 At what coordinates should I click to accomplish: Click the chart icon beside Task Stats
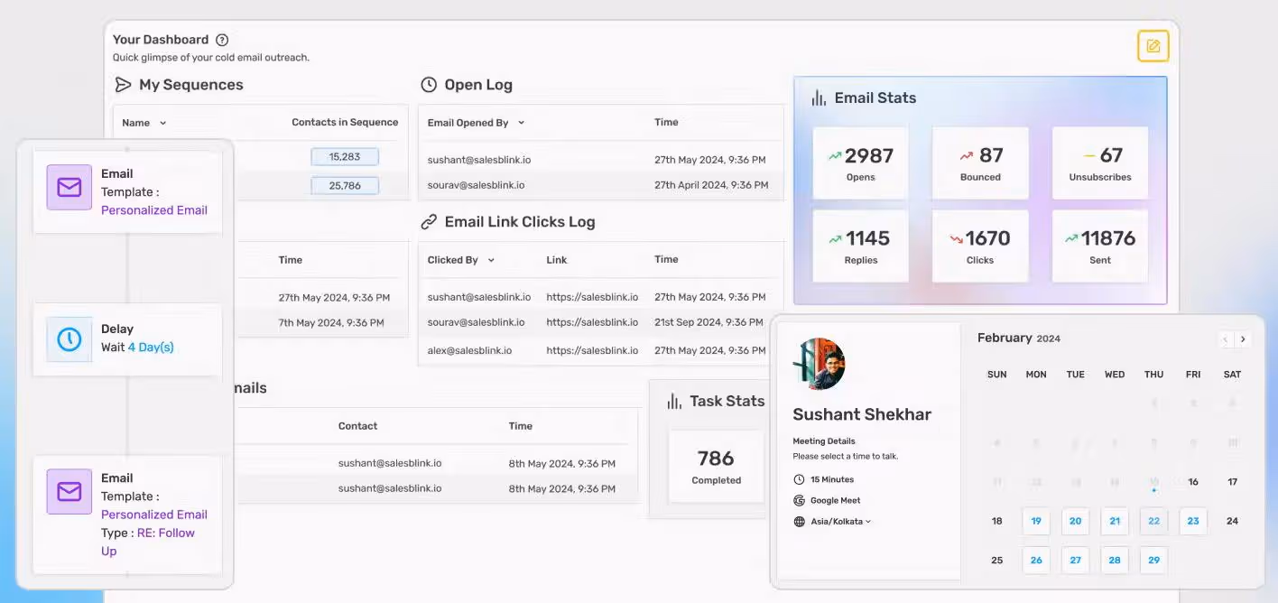point(674,401)
